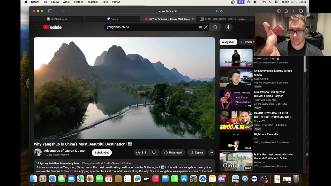Open the Trash in the Dock
This screenshot has height=186, width=331.
point(296,179)
